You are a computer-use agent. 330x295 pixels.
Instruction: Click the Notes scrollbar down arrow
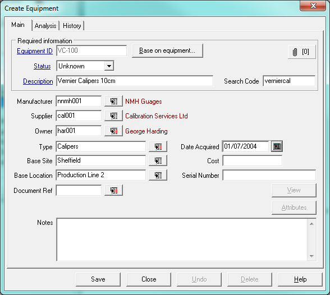[x=311, y=256]
